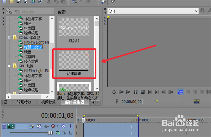Open the Track Motion icon
211x137 pixels.
click(x=39, y=126)
